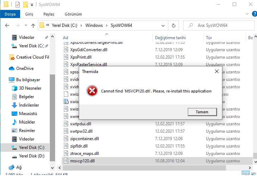Open the quick access toolbar customize dropdown
The image size is (257, 180).
pyautogui.click(x=32, y=5)
